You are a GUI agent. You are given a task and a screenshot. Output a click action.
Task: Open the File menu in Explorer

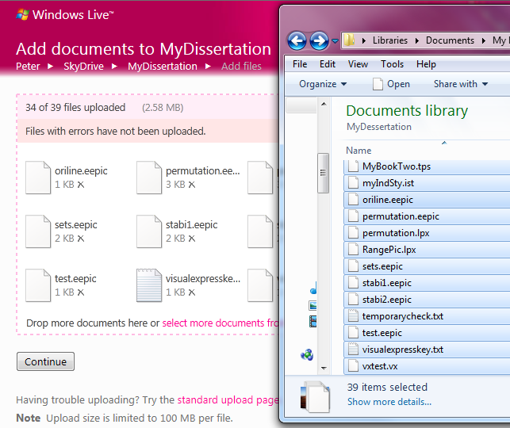tap(300, 64)
